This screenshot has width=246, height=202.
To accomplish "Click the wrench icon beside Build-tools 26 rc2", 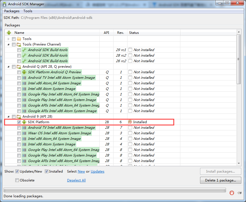I will [x=24, y=61].
